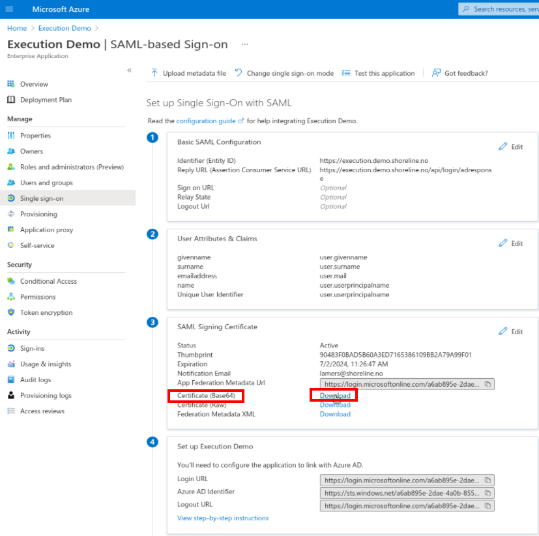Click the Application proxy icon
Screen dimensions: 539x536
point(11,230)
